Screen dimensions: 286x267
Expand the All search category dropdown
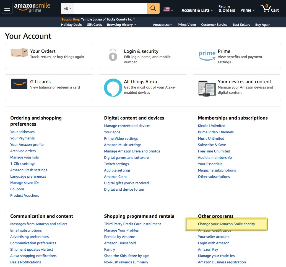pyautogui.click(x=67, y=9)
